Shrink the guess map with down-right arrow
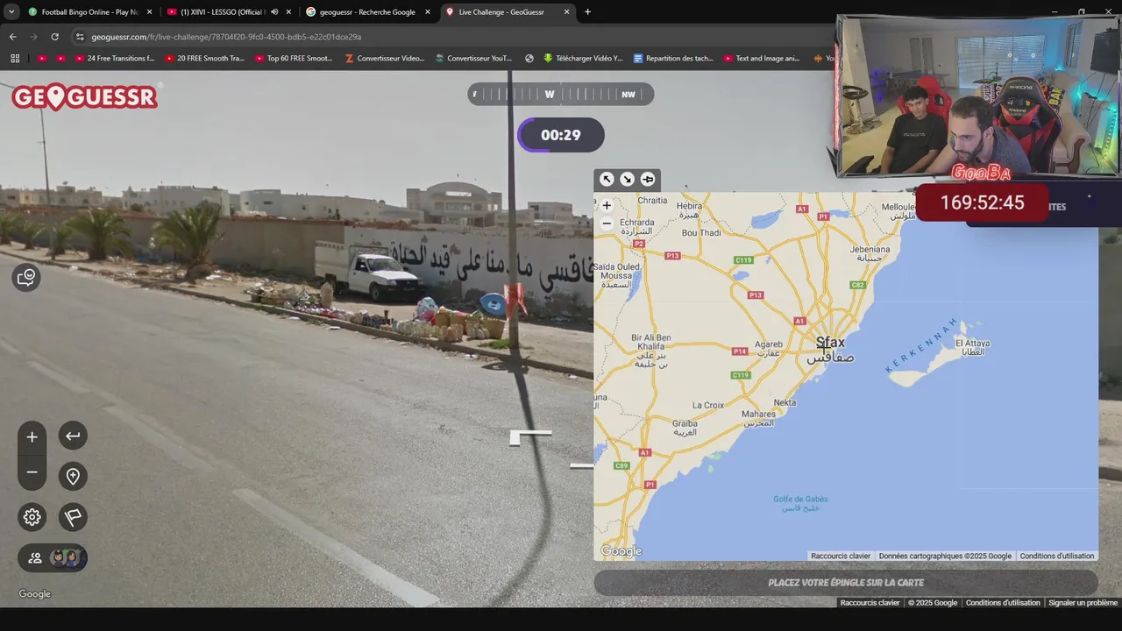 [x=627, y=179]
